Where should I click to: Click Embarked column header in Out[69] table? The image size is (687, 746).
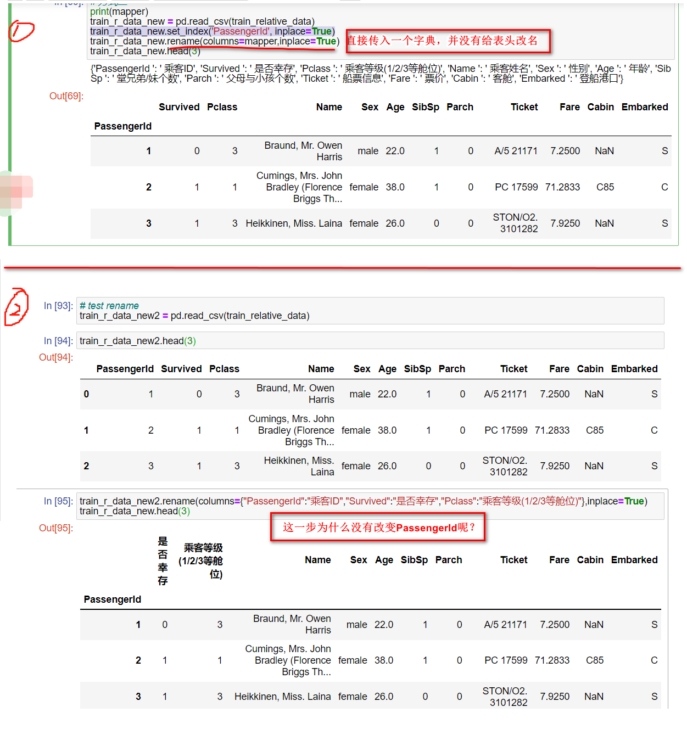(645, 107)
